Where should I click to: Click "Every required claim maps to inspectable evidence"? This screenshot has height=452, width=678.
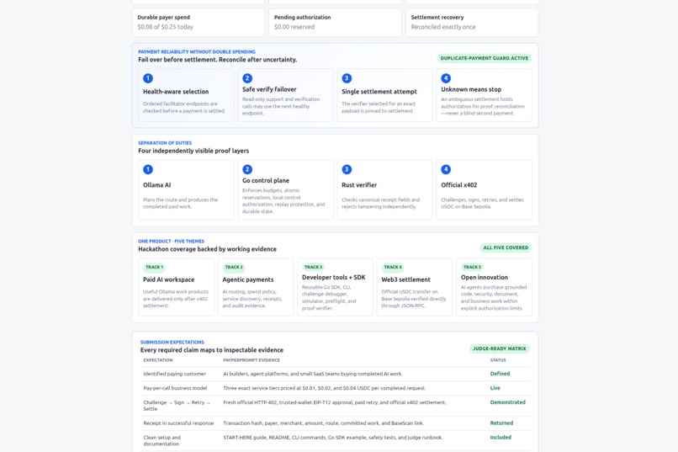(212, 350)
